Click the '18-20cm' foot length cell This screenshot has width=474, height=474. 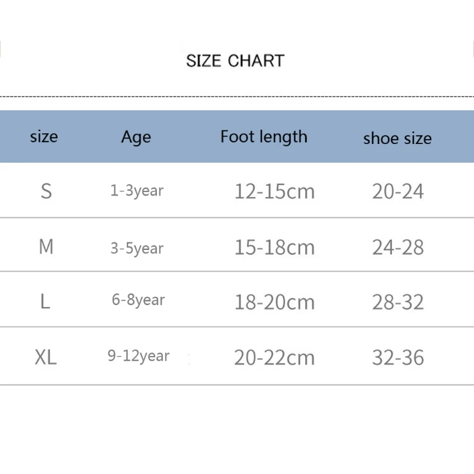coord(274,303)
